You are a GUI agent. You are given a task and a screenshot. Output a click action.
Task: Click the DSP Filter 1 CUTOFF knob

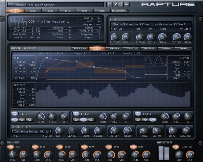115,37
